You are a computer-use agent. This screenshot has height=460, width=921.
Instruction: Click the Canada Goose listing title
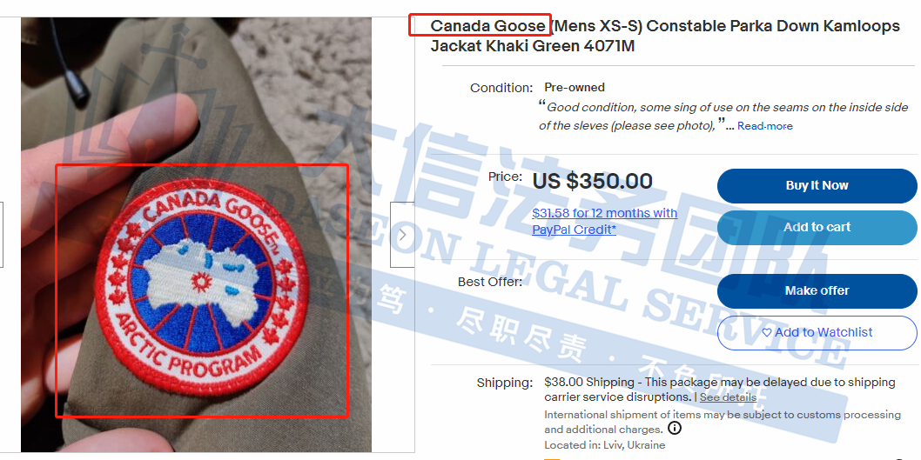665,36
